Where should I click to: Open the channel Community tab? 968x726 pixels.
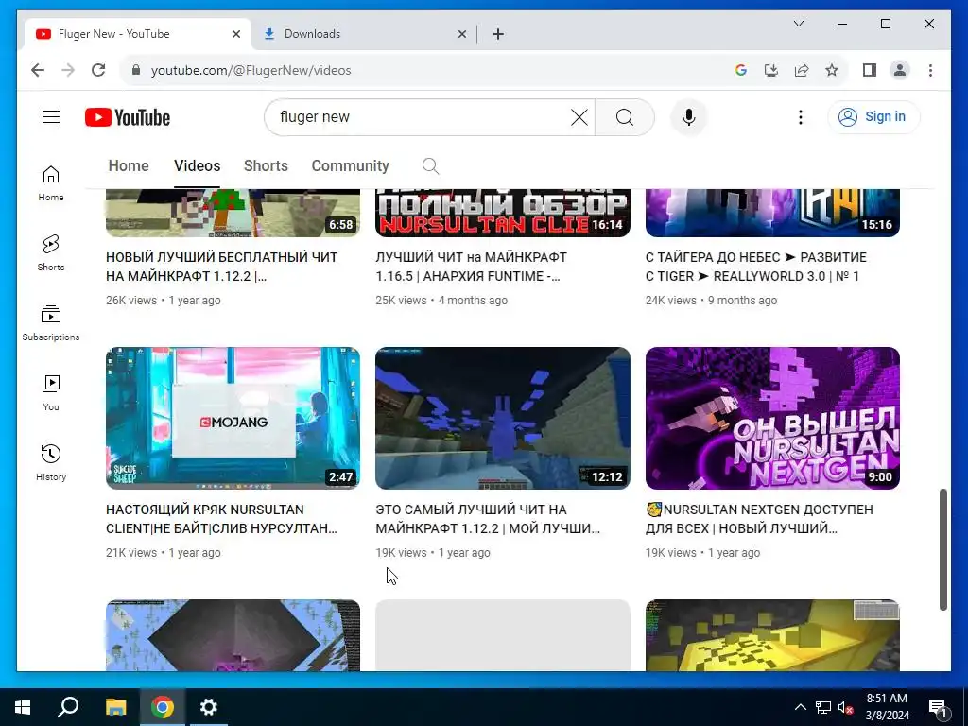coord(350,166)
